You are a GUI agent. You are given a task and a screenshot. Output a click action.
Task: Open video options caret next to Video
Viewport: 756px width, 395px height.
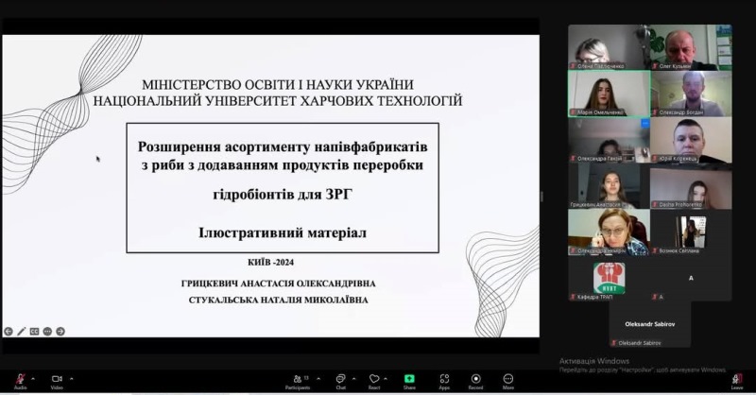tap(72, 379)
